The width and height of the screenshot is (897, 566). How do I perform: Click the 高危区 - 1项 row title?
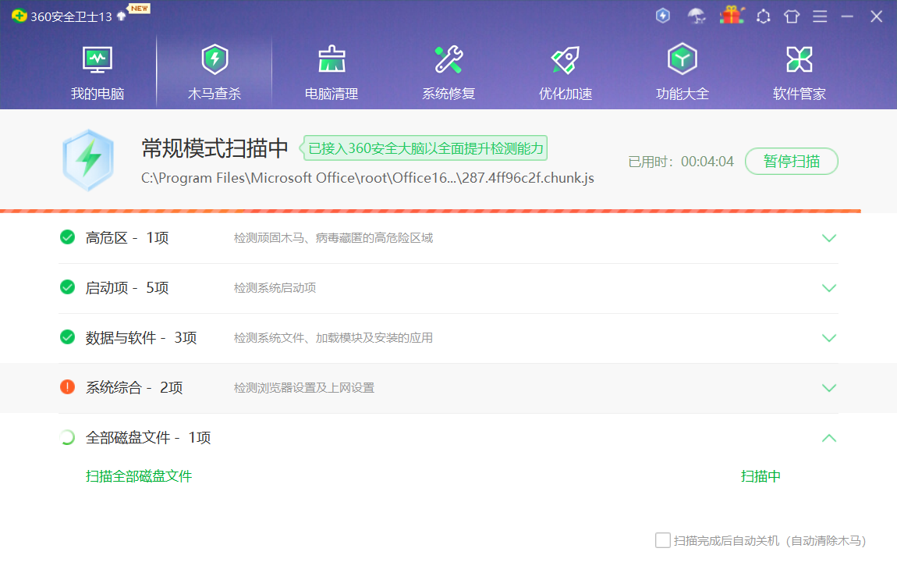[x=127, y=237]
